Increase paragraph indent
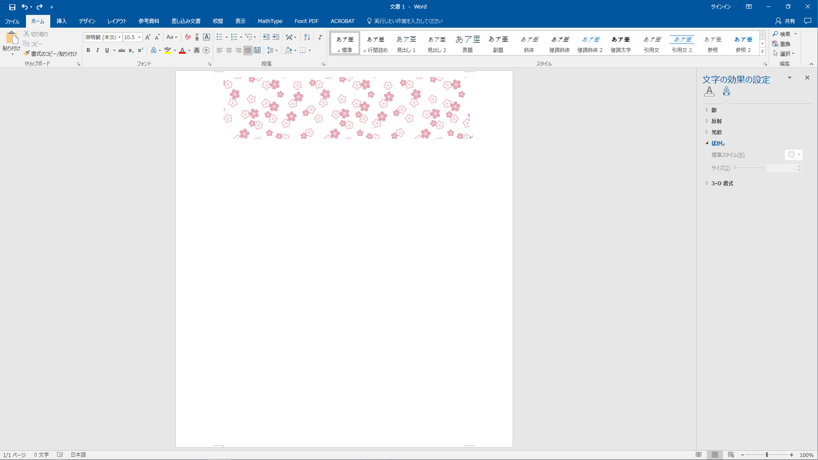The width and height of the screenshot is (818, 460). pos(276,37)
